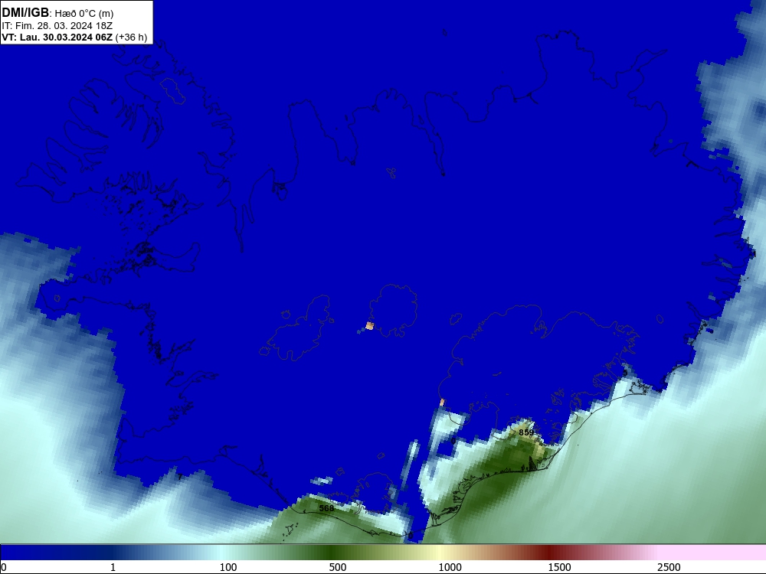
Task: Select the IT: Fim. 28. 03. 2024 18Z line
Action: point(57,26)
